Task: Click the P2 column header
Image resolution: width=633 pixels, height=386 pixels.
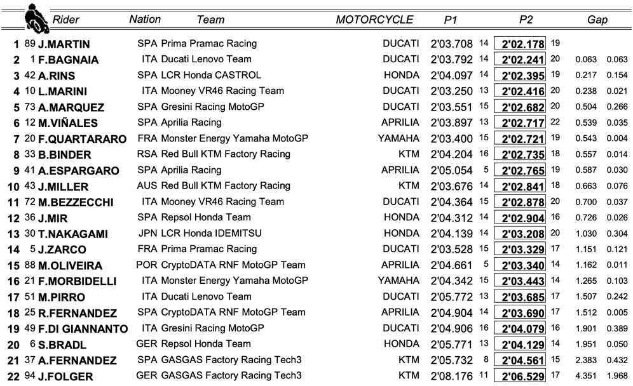Action: 525,20
